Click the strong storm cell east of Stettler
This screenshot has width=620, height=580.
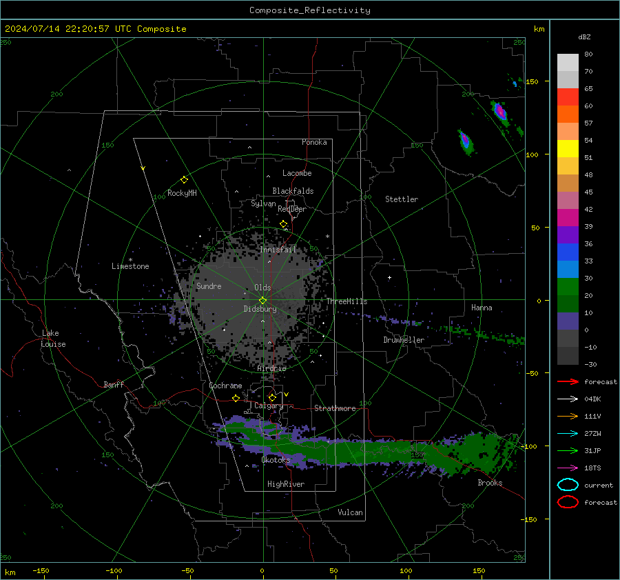coord(465,142)
